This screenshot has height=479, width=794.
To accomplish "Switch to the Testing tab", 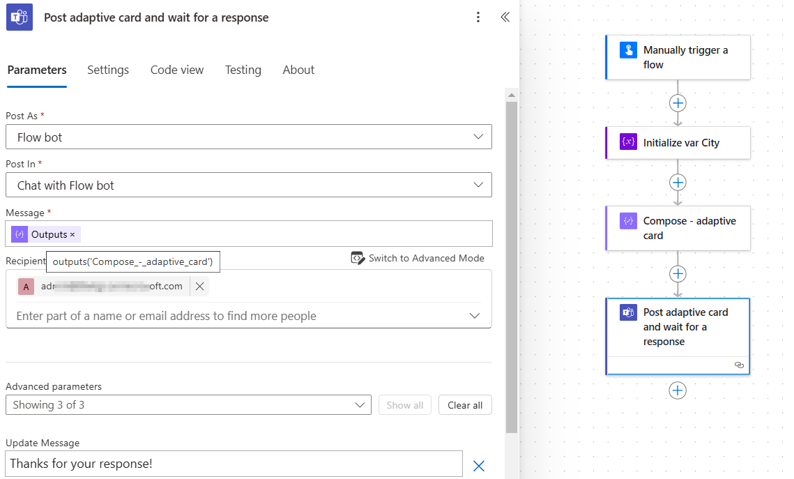I will click(x=243, y=70).
